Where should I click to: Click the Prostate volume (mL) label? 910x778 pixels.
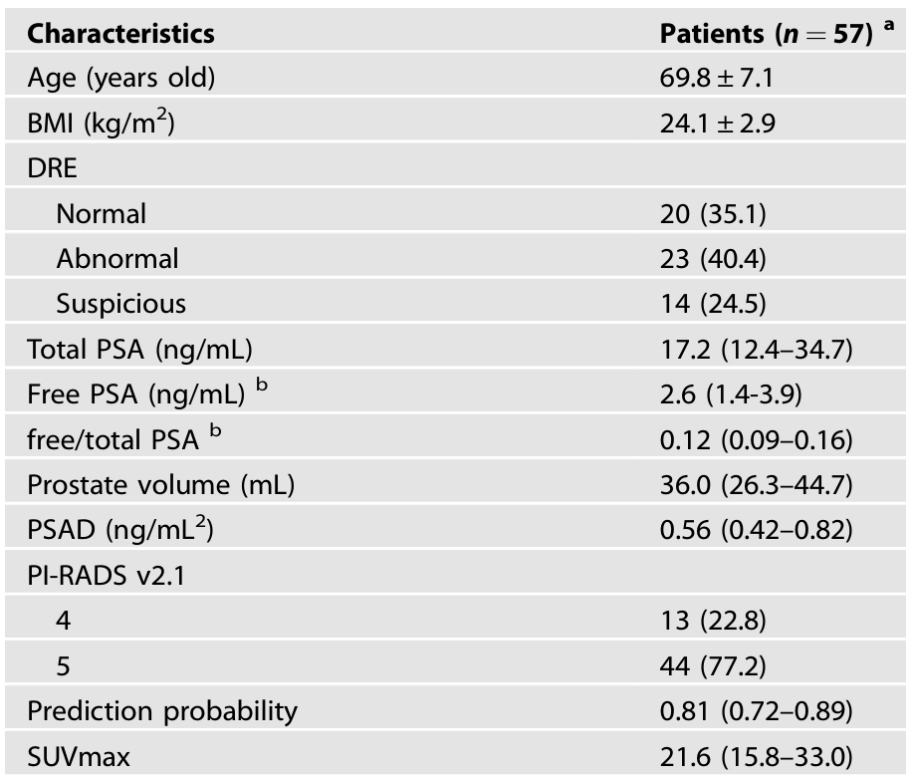tap(160, 485)
